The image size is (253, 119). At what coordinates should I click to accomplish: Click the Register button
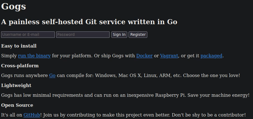138,34
